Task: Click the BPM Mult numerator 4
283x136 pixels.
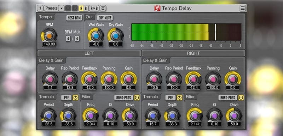Action: point(68,39)
